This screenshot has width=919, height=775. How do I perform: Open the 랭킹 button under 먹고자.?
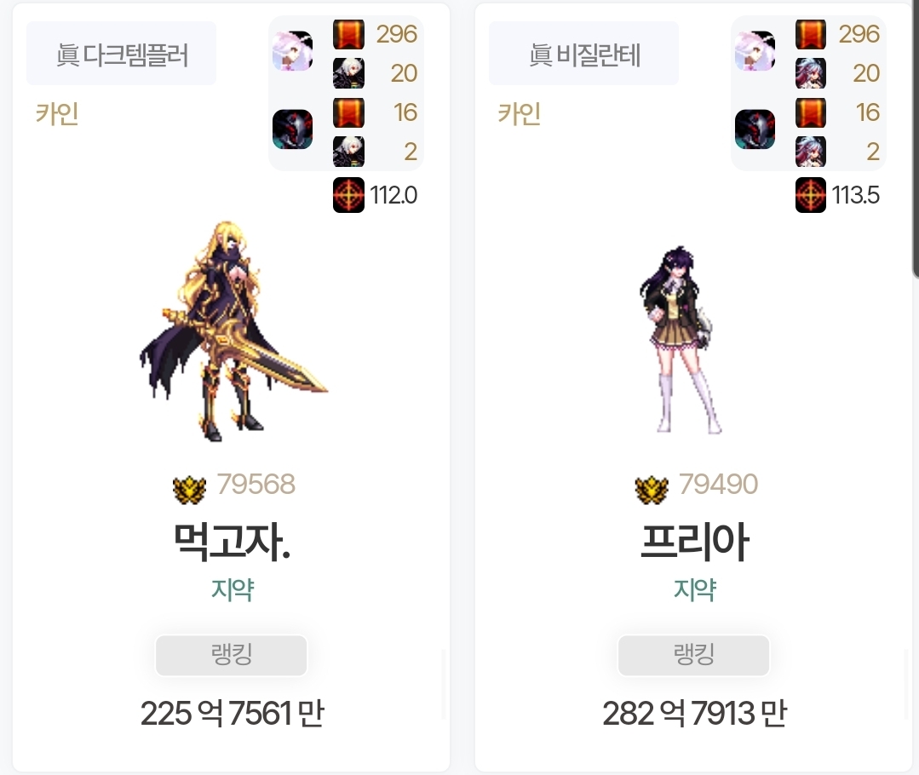tap(232, 655)
